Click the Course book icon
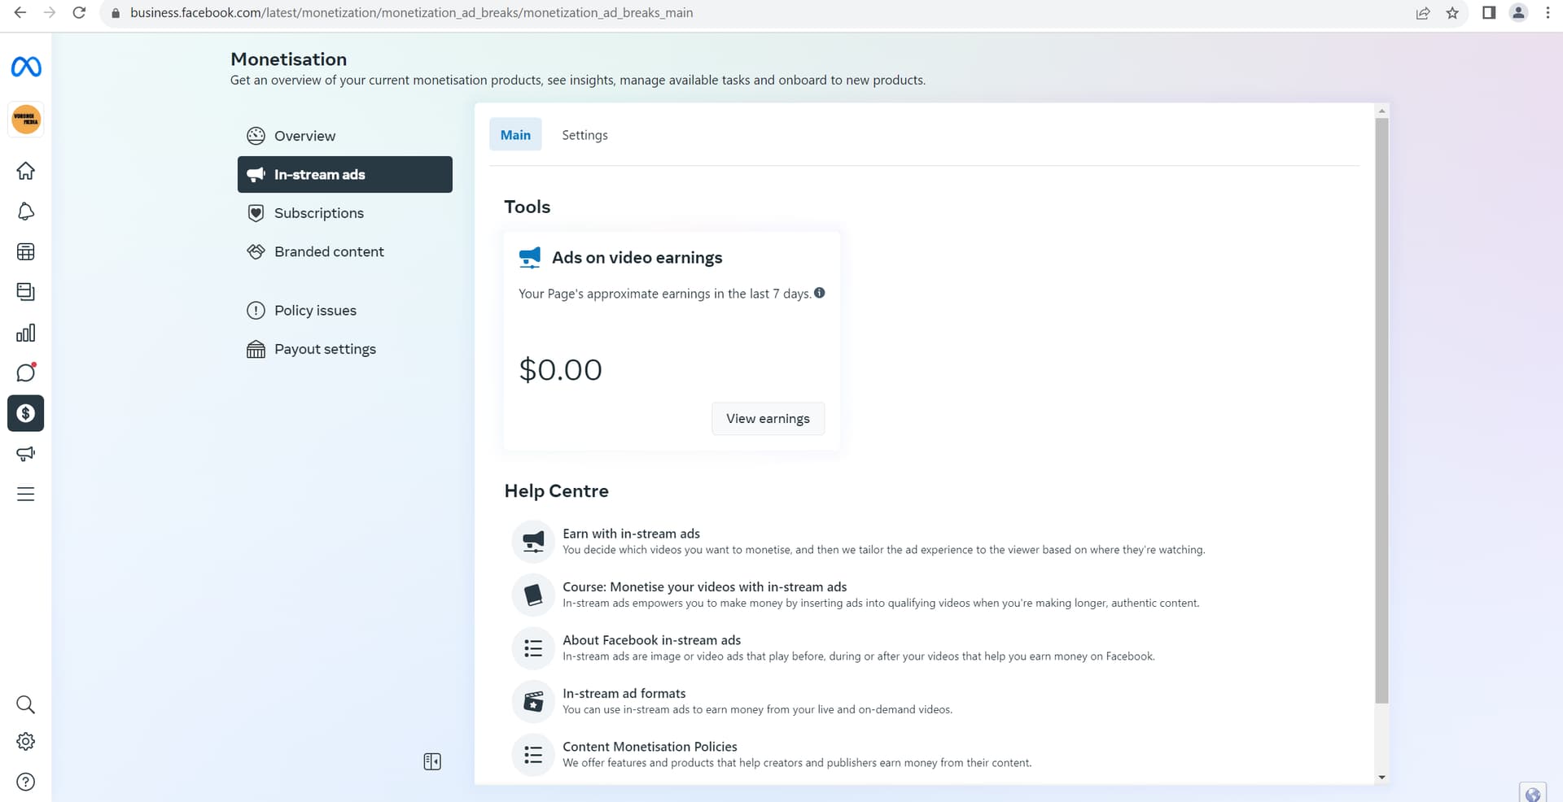 pos(533,595)
